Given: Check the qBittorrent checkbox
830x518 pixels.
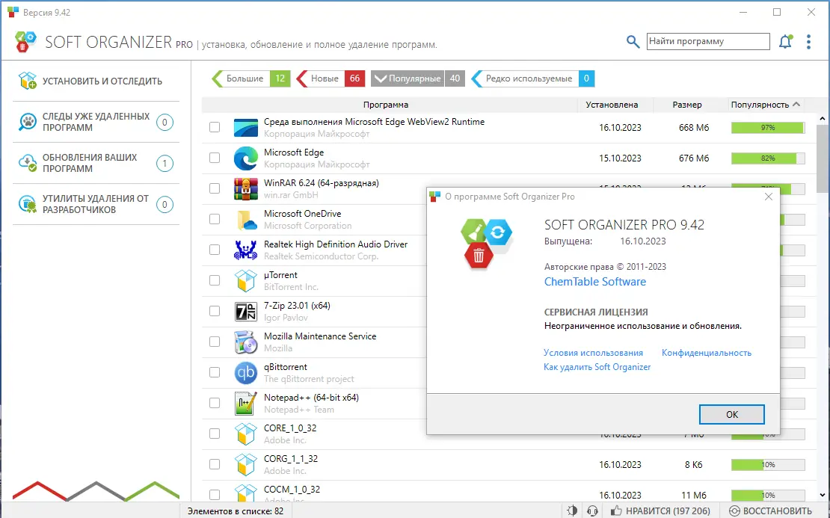Looking at the screenshot, I should [215, 372].
